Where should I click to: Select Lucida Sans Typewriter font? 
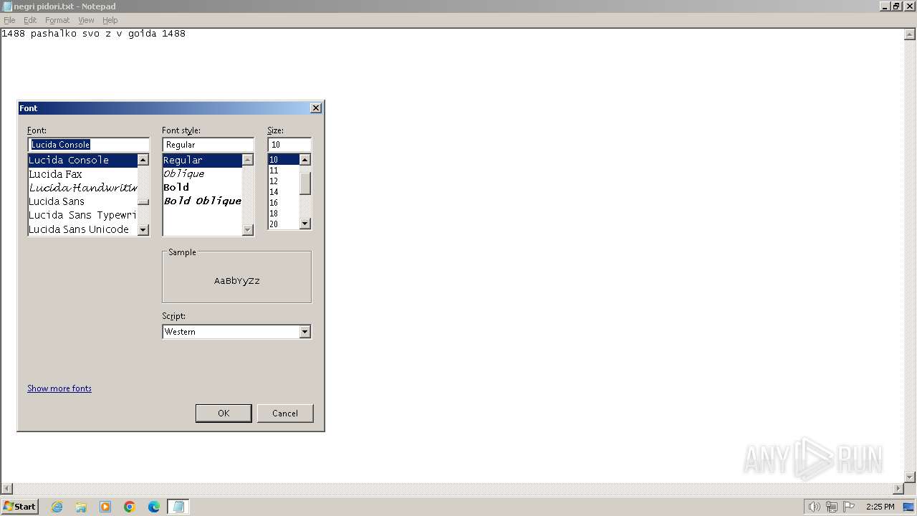click(82, 215)
